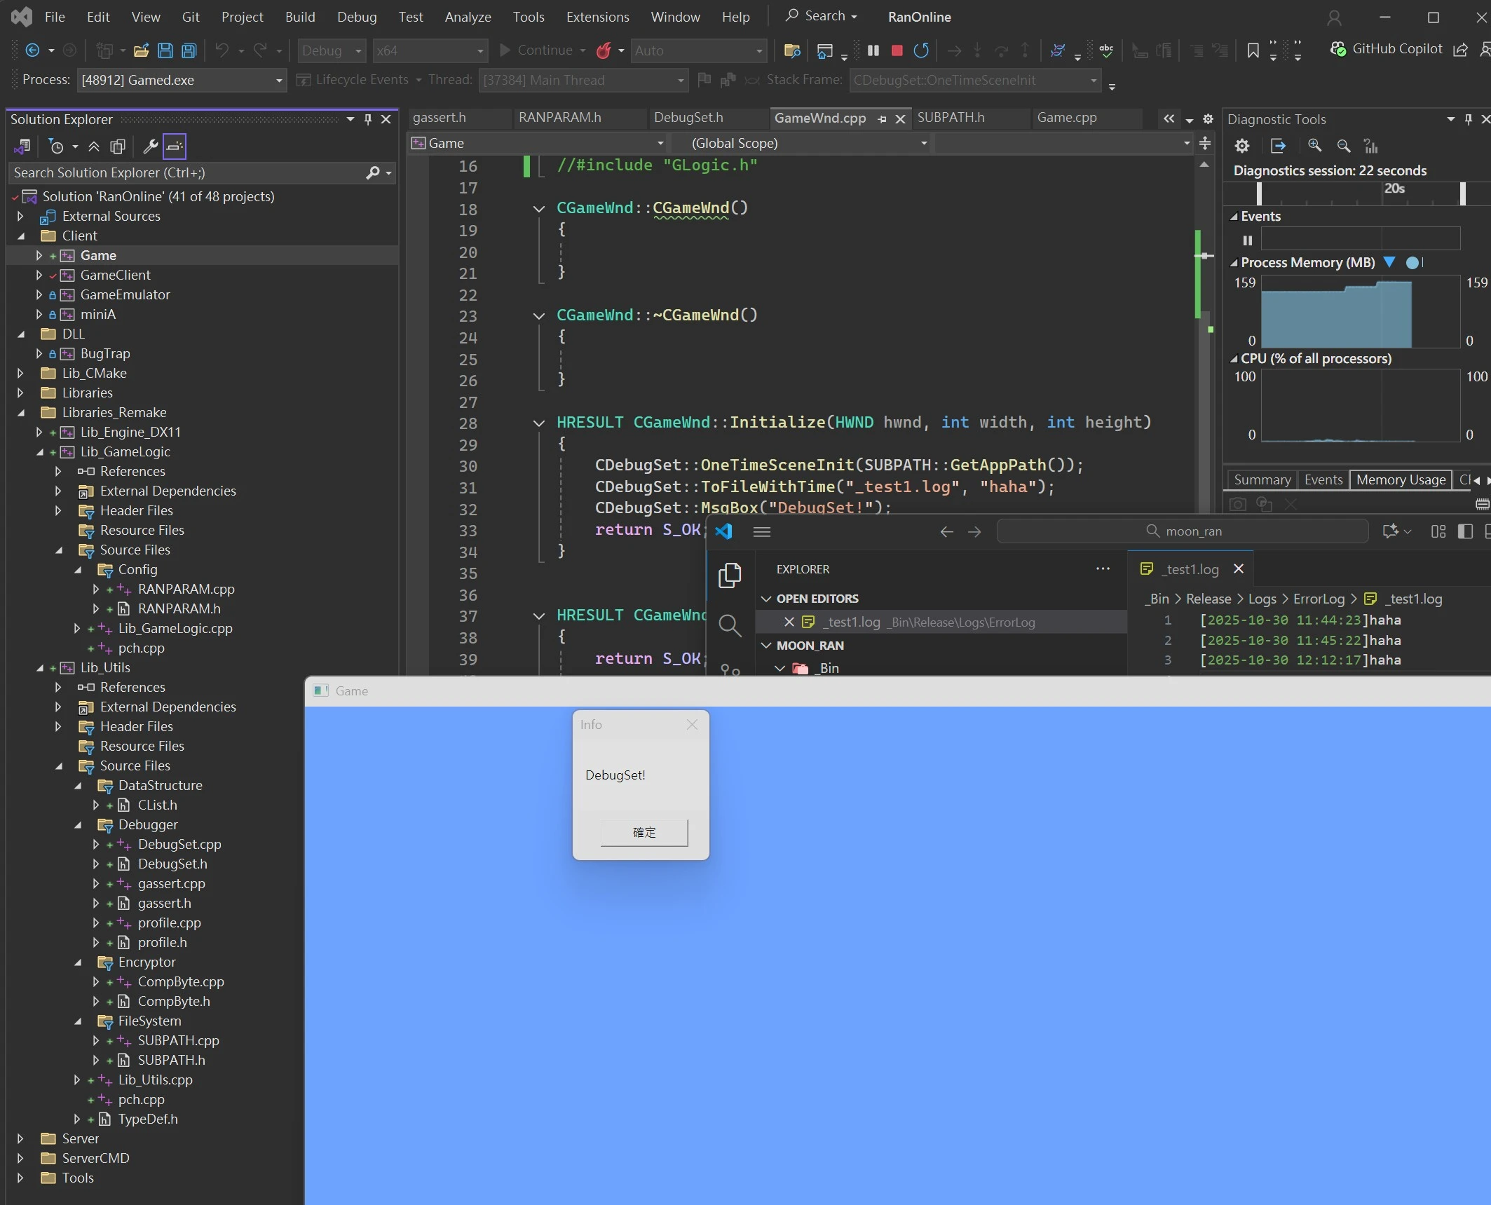The height and width of the screenshot is (1205, 1491).
Task: Open VS Code hamburger menu
Action: tap(762, 532)
